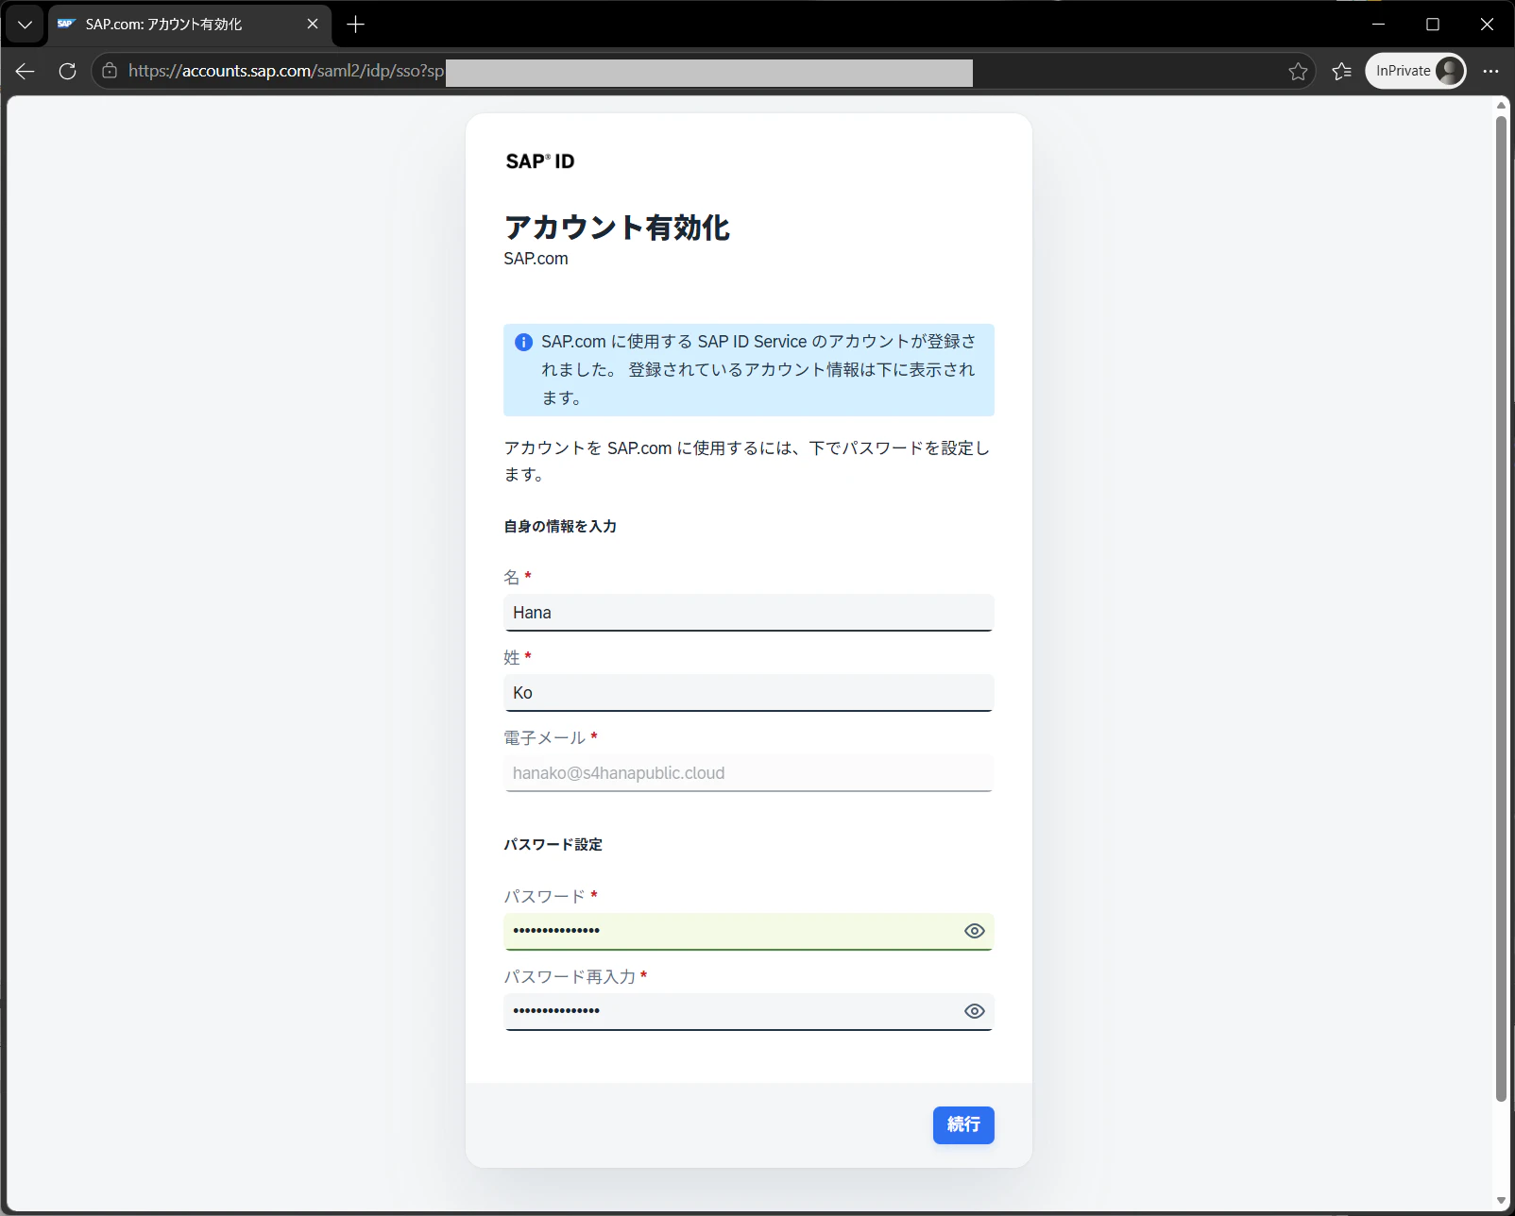Minimize the browser window
Viewport: 1515px width, 1216px height.
(1378, 25)
